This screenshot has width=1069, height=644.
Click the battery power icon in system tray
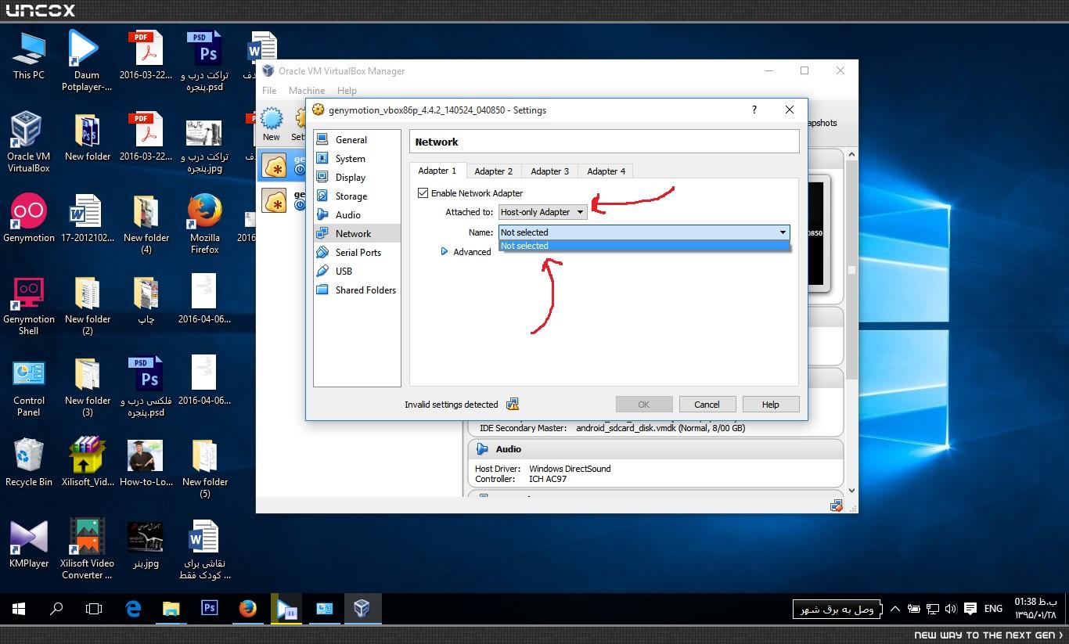tap(914, 609)
